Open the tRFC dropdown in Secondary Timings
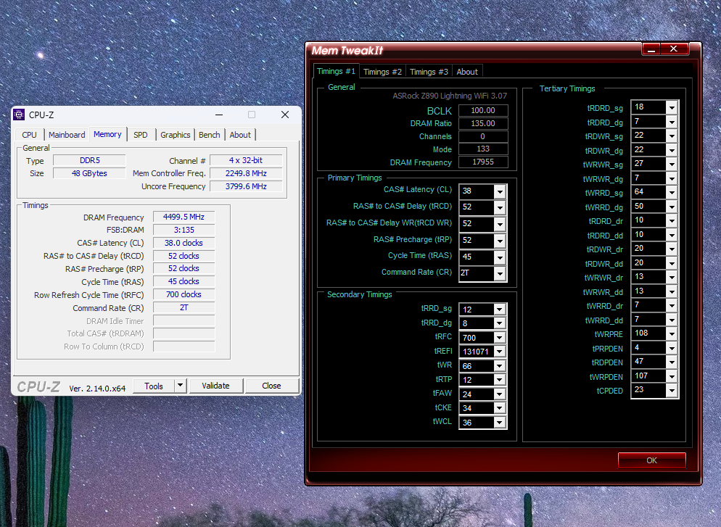 coord(500,338)
